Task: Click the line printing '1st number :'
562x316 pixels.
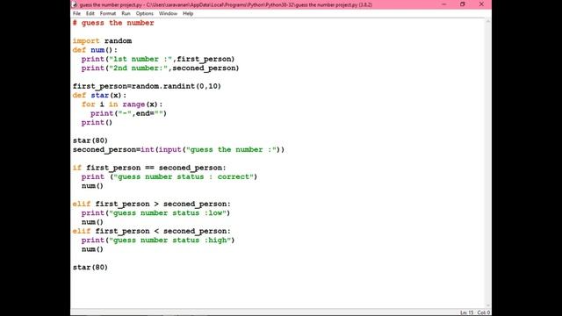Action: (x=158, y=59)
